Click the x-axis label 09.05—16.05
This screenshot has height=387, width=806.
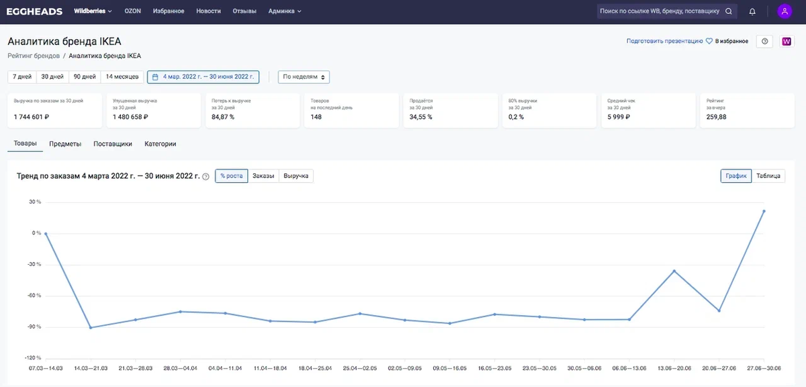450,368
